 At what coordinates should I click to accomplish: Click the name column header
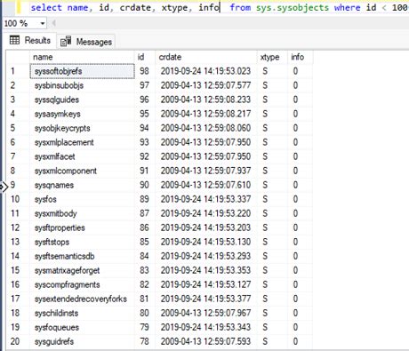(82, 57)
